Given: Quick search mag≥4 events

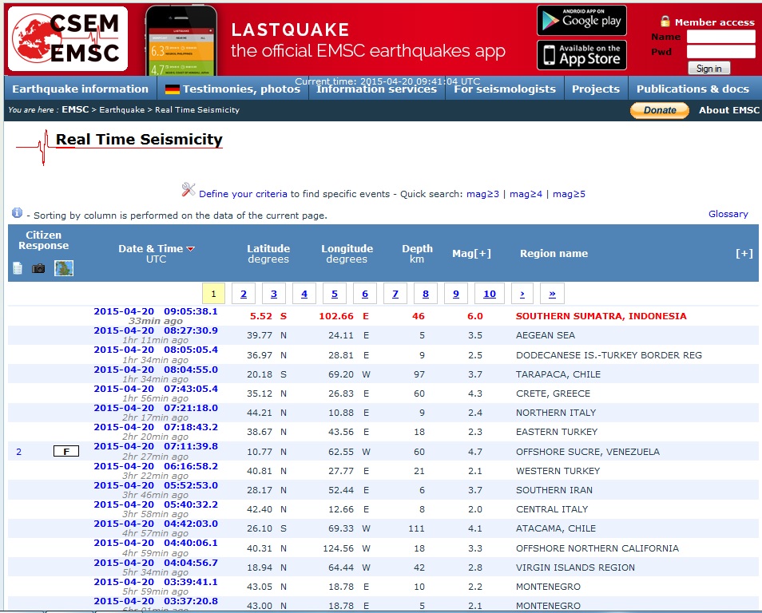Looking at the screenshot, I should click(x=526, y=194).
